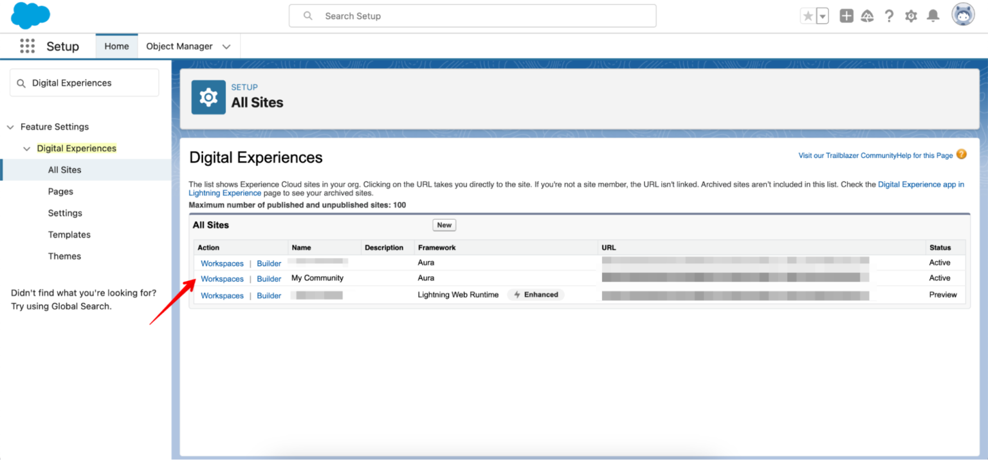Open Builder for the Lightning Web Runtime site

pyautogui.click(x=269, y=296)
